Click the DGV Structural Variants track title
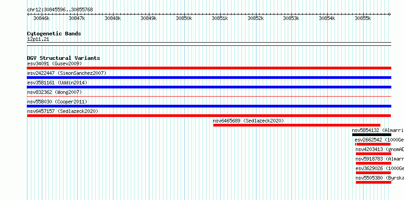 pos(64,58)
